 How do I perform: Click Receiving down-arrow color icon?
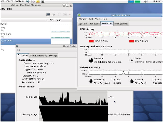91,81
